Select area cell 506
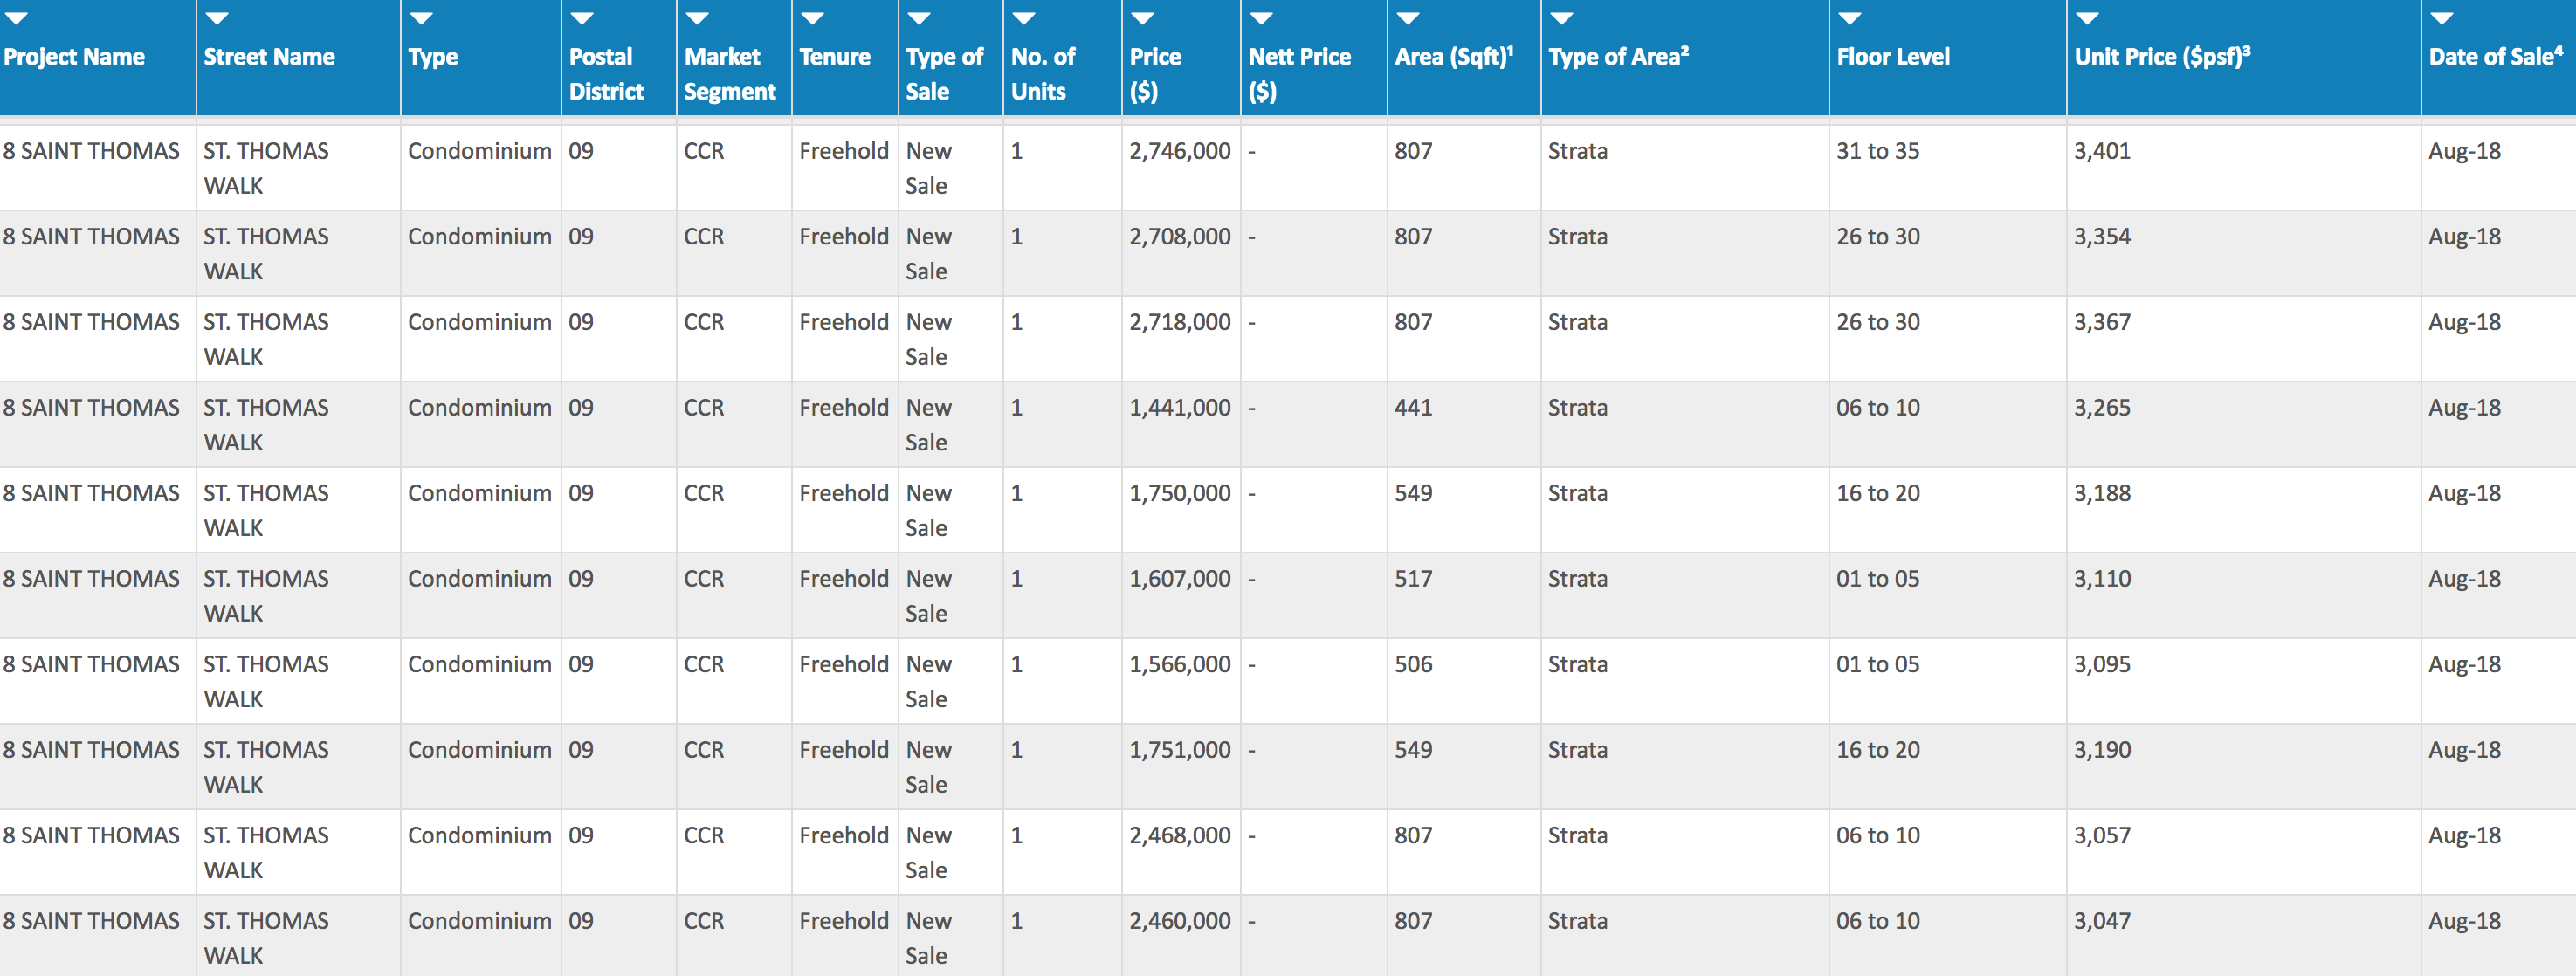The image size is (2576, 976). click(1413, 664)
